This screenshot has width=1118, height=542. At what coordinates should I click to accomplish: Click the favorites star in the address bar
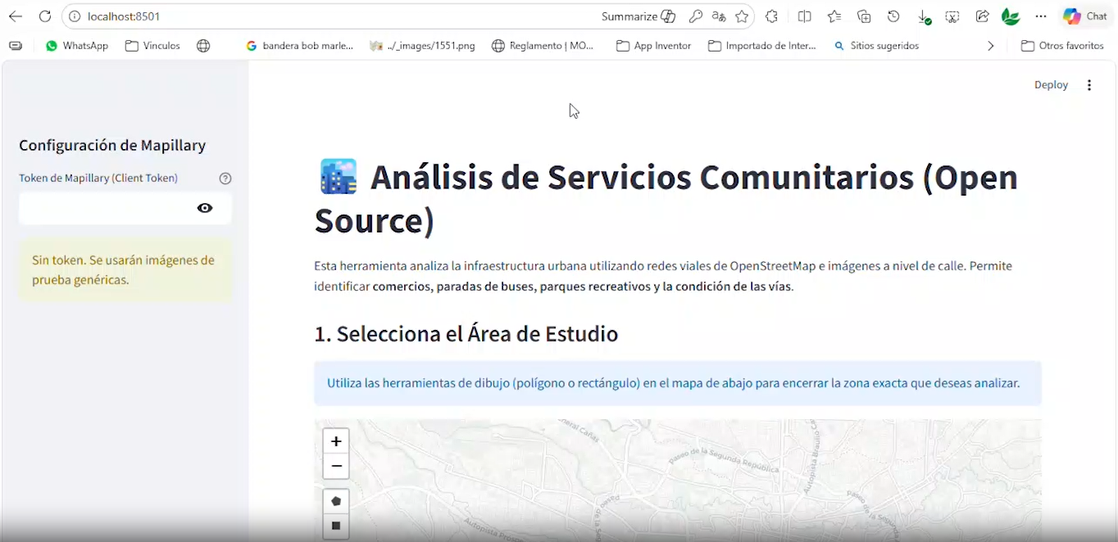pos(742,16)
